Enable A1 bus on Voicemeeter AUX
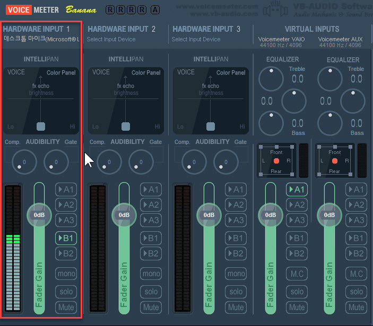This screenshot has height=326, width=373. [356, 189]
